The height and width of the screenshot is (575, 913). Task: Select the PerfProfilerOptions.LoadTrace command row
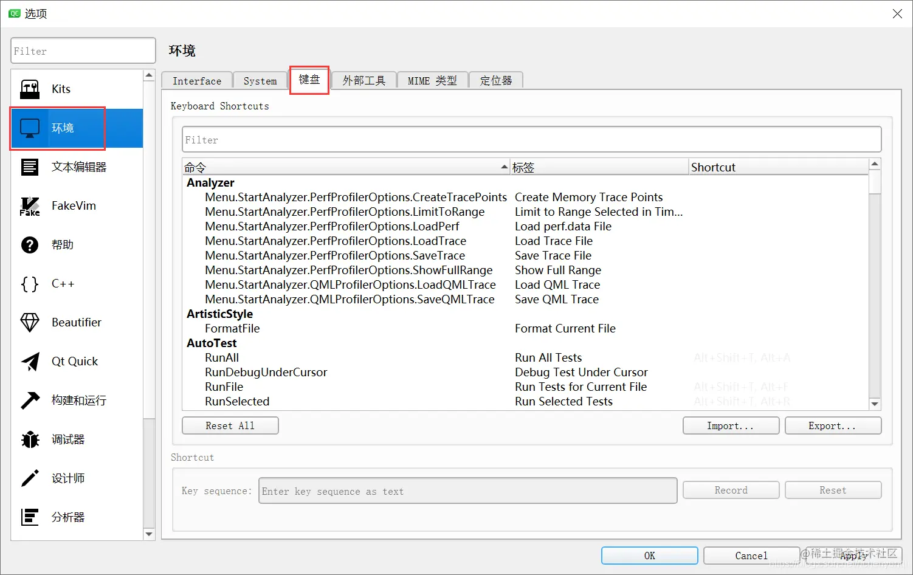[525, 241]
